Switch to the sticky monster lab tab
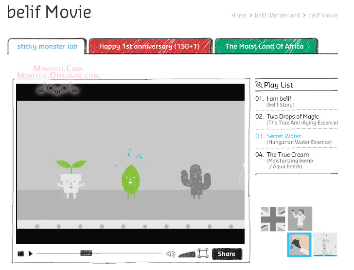 (x=47, y=46)
